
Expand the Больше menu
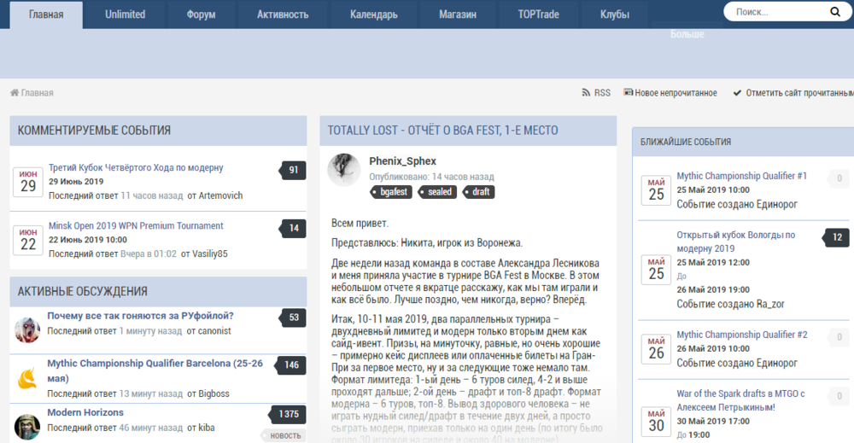pyautogui.click(x=687, y=34)
